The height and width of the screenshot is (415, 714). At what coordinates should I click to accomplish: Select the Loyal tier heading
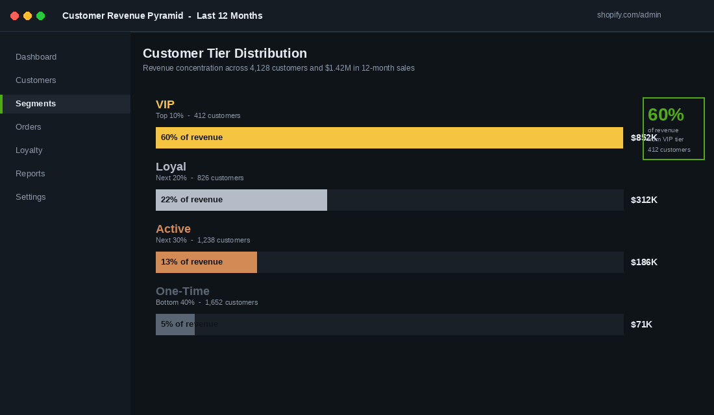pos(171,167)
